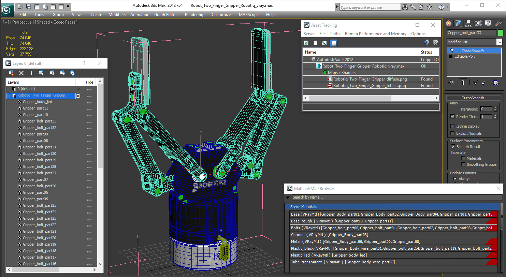Image resolution: width=506 pixels, height=277 pixels.
Task: Open the Hierarchy command panel tab
Action: 468,23
